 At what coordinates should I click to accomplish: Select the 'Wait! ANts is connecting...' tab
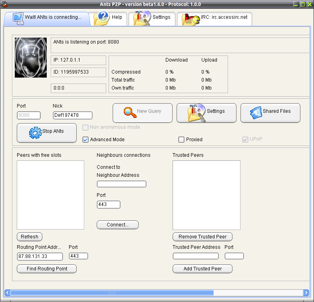(x=47, y=18)
